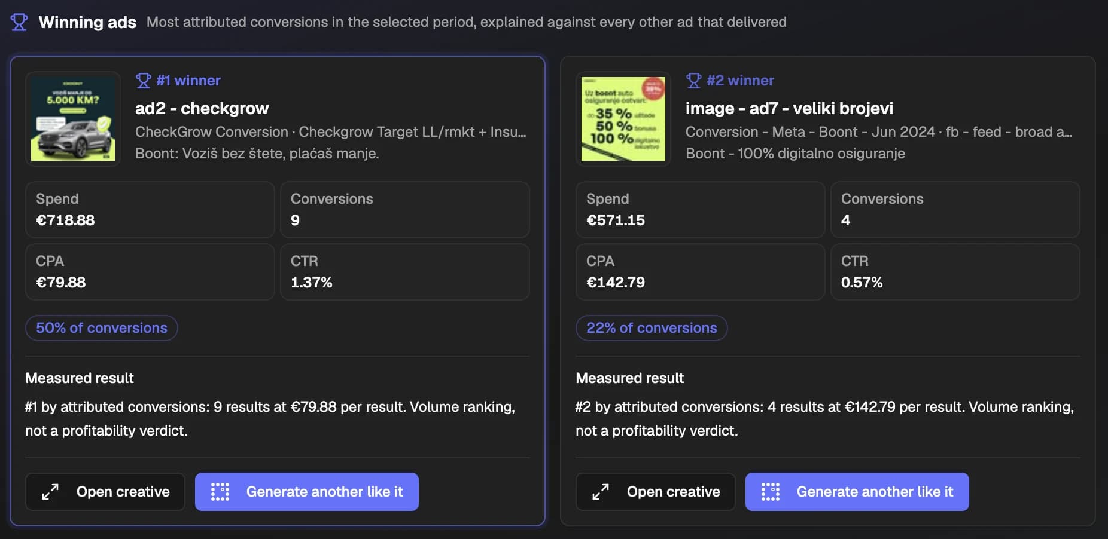Click the '#1 winner' label

(x=188, y=81)
